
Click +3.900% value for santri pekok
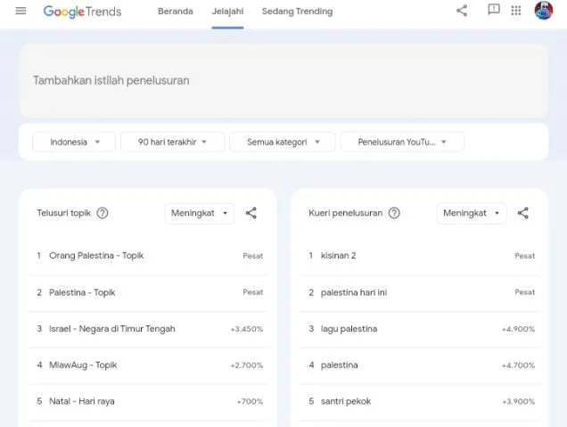click(x=518, y=402)
